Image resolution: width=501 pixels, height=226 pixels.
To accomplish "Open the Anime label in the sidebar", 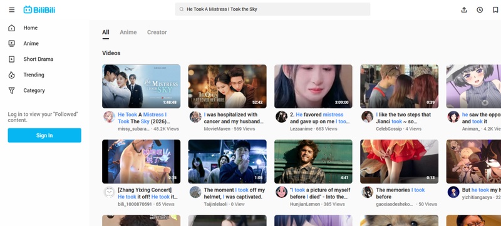I will [31, 43].
